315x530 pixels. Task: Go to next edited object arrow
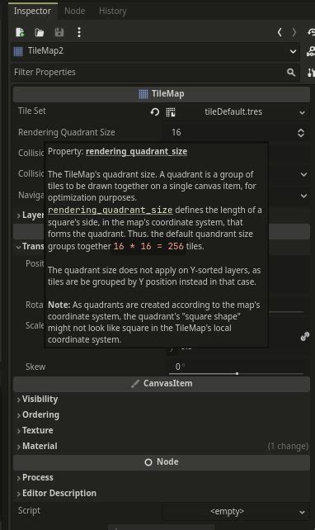click(294, 32)
